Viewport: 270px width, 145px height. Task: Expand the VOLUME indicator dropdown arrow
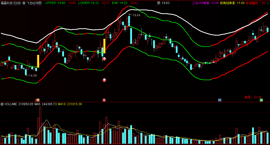(2, 104)
